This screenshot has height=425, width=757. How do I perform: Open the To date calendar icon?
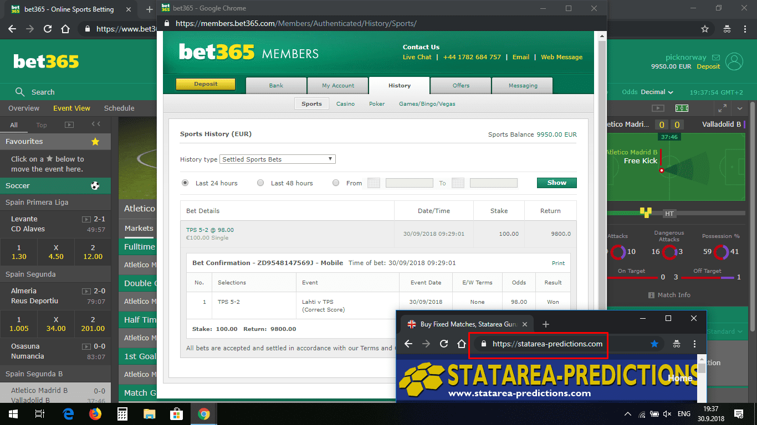point(458,183)
